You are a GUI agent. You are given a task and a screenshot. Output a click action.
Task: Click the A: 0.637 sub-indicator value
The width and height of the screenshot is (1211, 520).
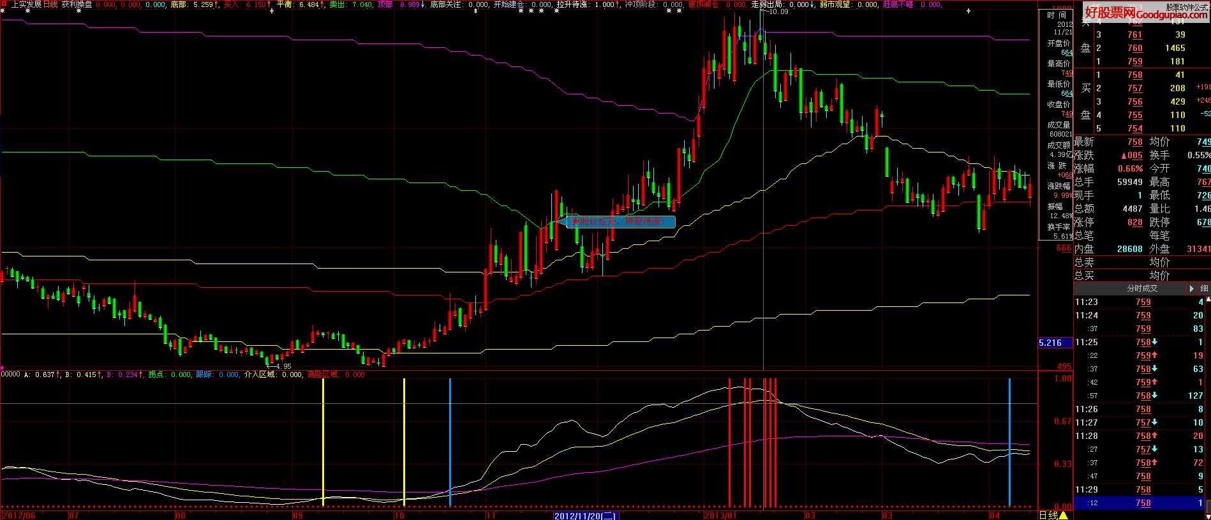tap(41, 375)
